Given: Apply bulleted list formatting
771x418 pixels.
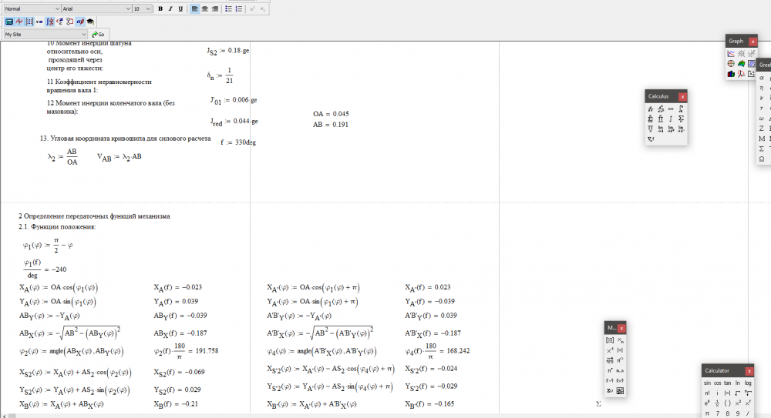Looking at the screenshot, I should 228,8.
